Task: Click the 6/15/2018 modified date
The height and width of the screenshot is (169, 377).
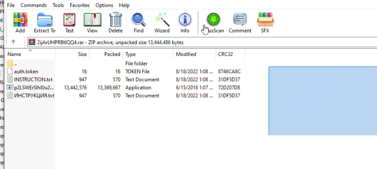Action: (195, 87)
